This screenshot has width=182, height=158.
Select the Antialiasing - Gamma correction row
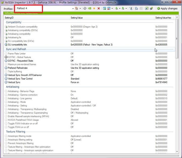(x=89, y=95)
